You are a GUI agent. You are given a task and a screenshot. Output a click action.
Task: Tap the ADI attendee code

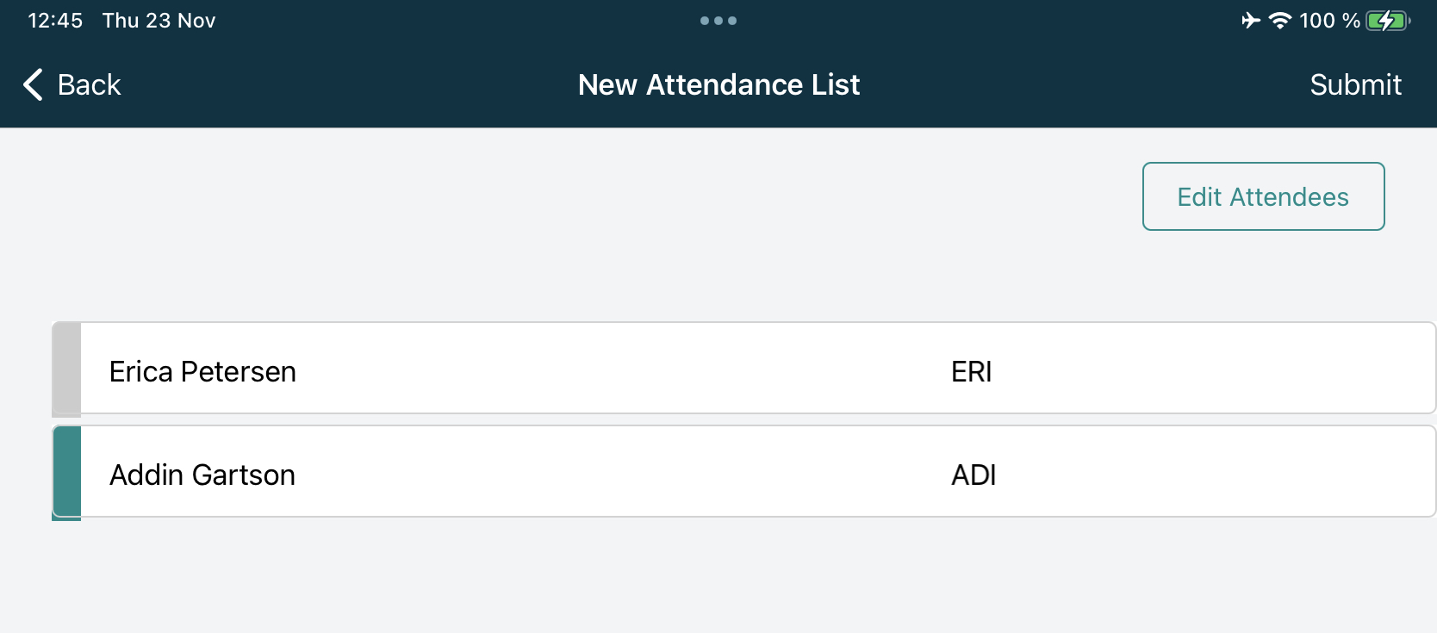point(974,475)
